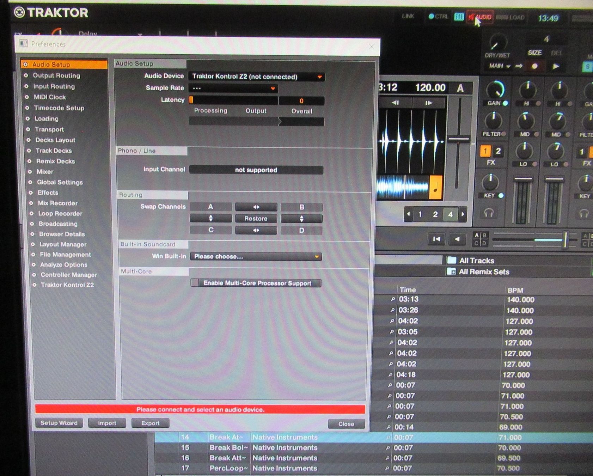Click the Latency slider
This screenshot has height=476, width=593.
[x=233, y=100]
